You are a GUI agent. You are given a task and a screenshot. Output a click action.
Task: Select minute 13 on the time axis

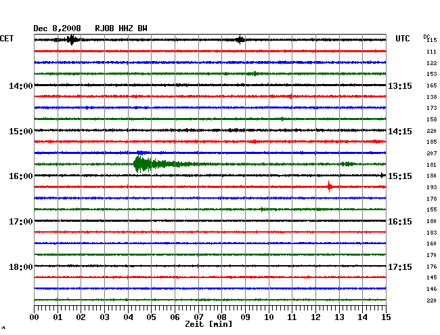pos(339,317)
